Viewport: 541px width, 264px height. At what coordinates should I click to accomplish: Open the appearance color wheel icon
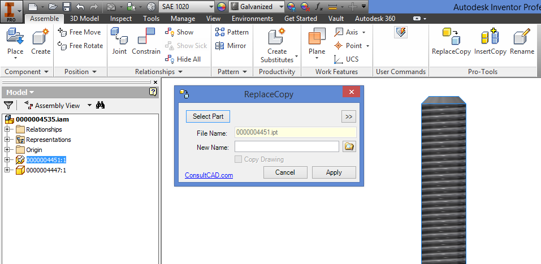tap(221, 7)
